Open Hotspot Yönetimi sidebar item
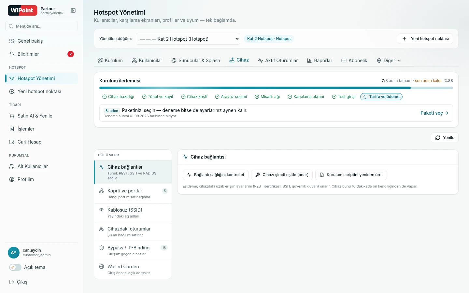469x293 pixels. (x=41, y=78)
